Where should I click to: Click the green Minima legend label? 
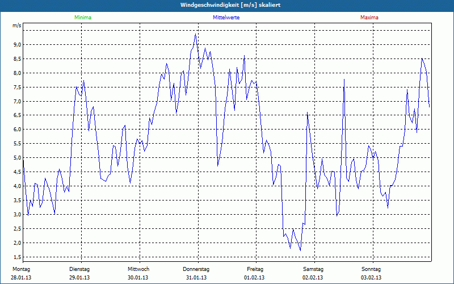pyautogui.click(x=83, y=18)
